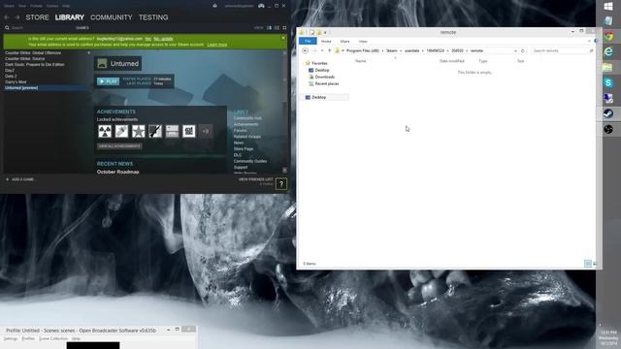Click the Windows Start icon in taskbar
This screenshot has width=621, height=349.
point(608,7)
